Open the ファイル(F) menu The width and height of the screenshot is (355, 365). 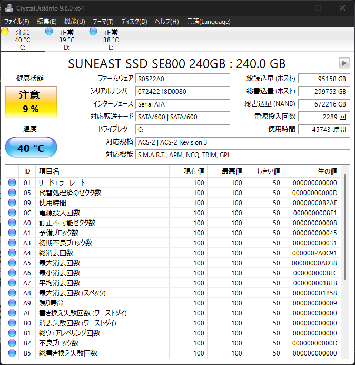(17, 22)
